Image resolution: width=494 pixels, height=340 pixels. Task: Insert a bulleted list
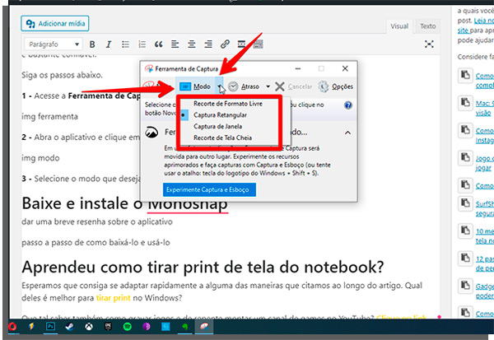(x=125, y=44)
